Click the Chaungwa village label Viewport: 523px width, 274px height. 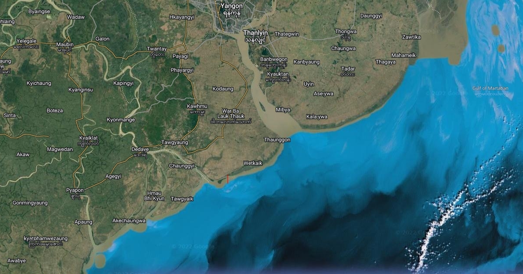[343, 48]
